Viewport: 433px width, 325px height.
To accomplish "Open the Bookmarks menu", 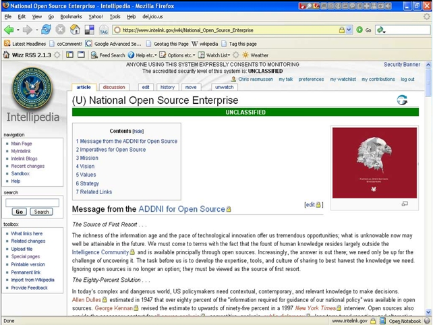I will (71, 17).
